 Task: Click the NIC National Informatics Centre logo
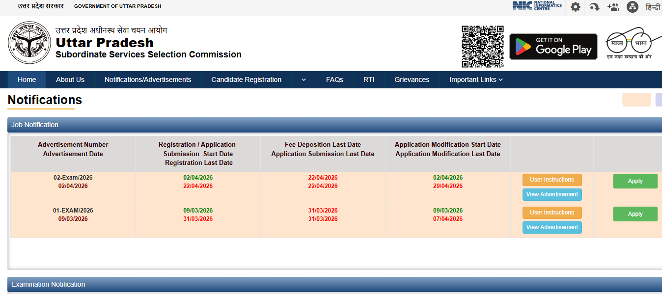point(537,6)
